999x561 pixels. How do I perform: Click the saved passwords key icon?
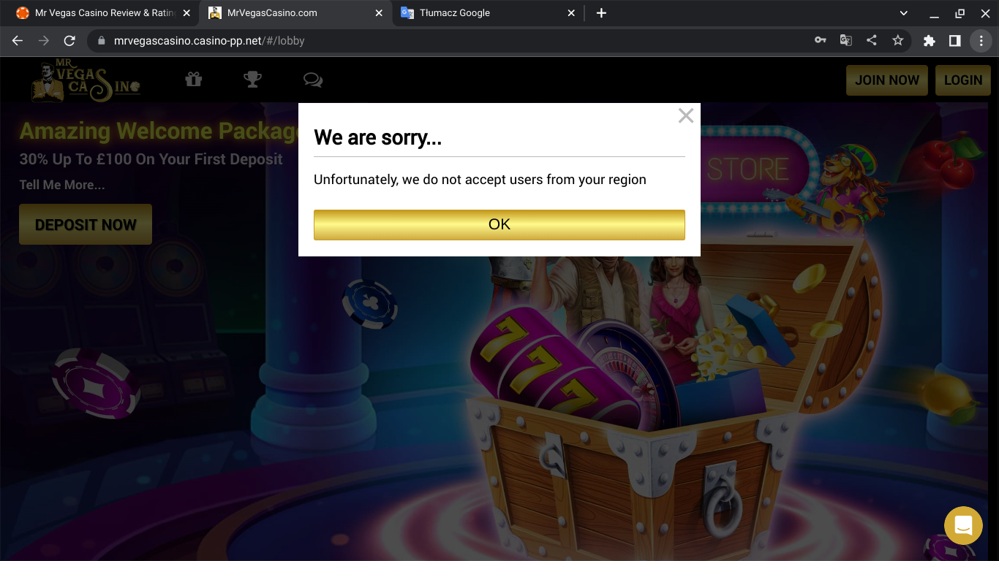820,41
